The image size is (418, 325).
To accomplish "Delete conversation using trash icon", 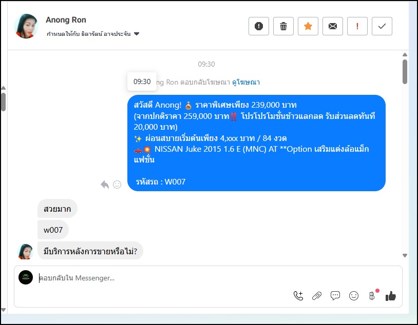I will (x=283, y=26).
